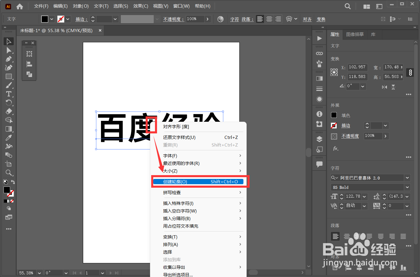Open the fill color dropdown in the control bar

pyautogui.click(x=52, y=19)
